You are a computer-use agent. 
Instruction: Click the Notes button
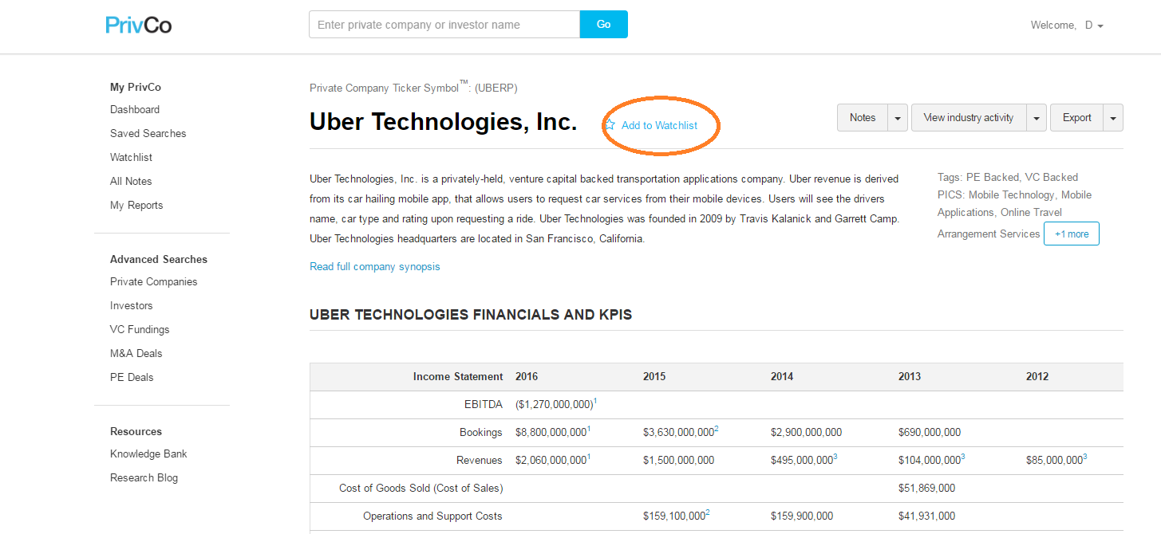point(863,118)
